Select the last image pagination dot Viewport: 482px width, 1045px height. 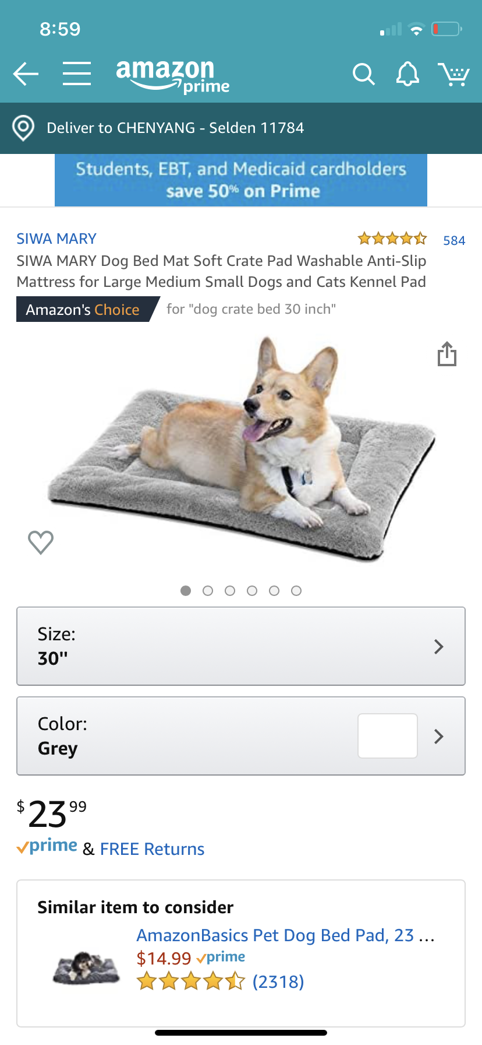coord(296,591)
